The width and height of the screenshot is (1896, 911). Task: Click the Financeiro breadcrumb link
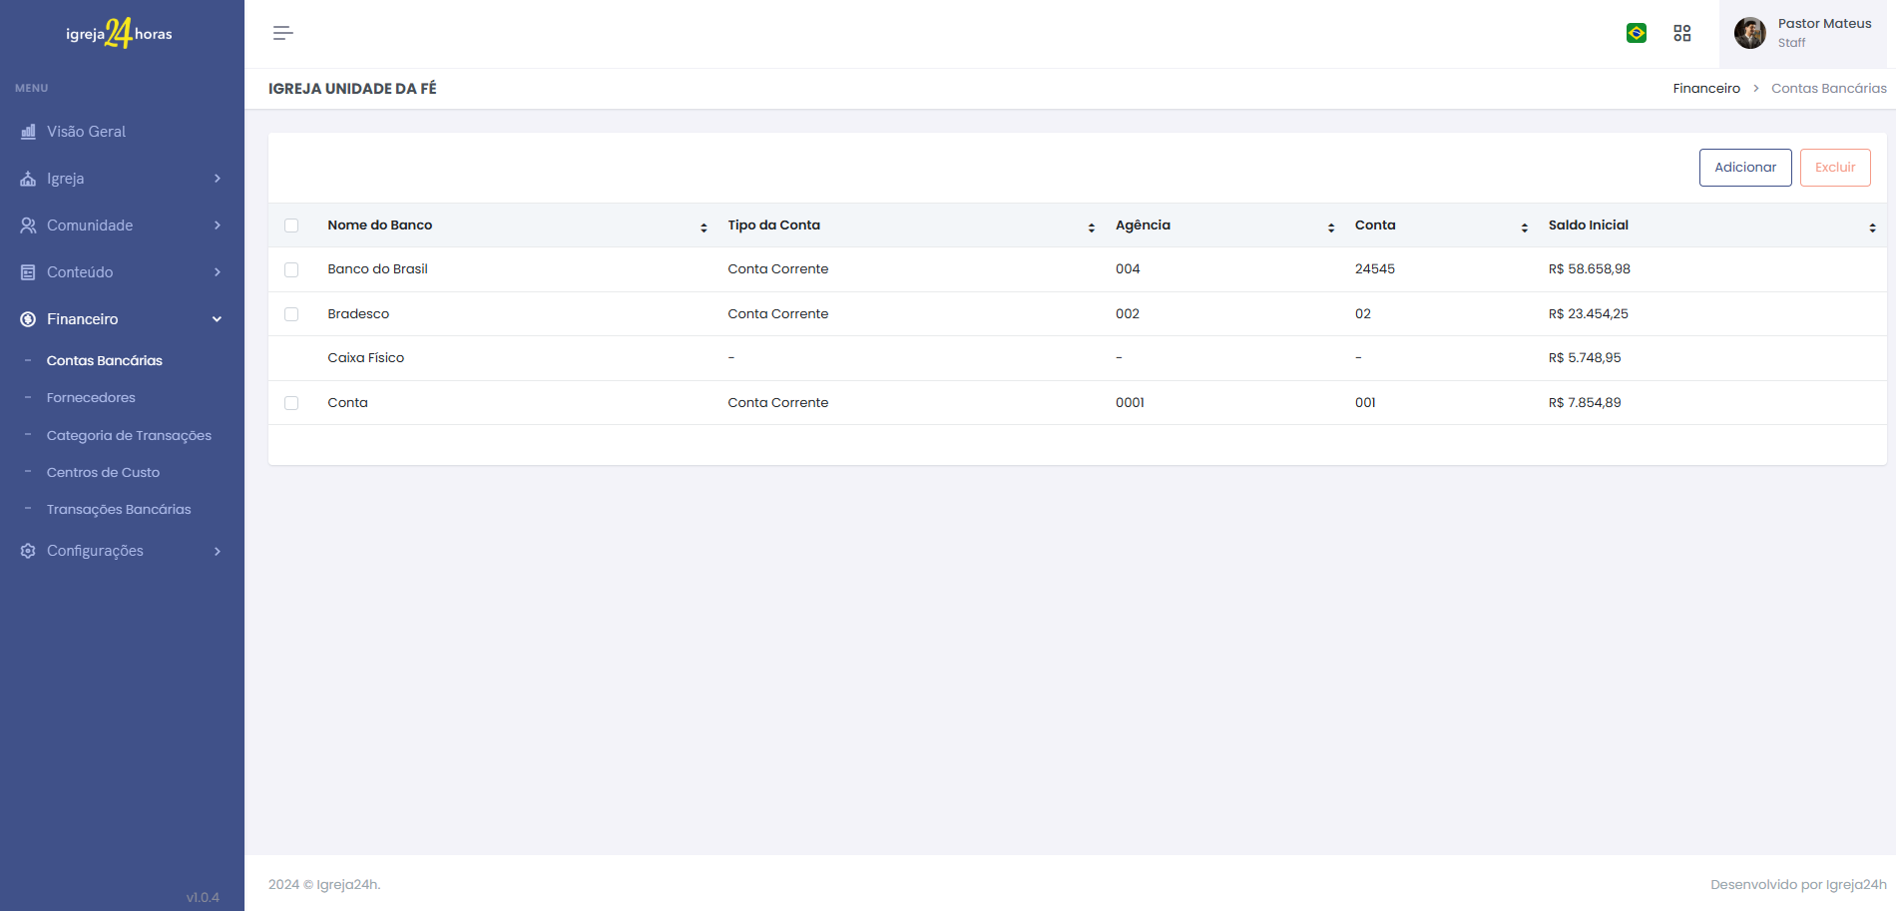(1706, 88)
